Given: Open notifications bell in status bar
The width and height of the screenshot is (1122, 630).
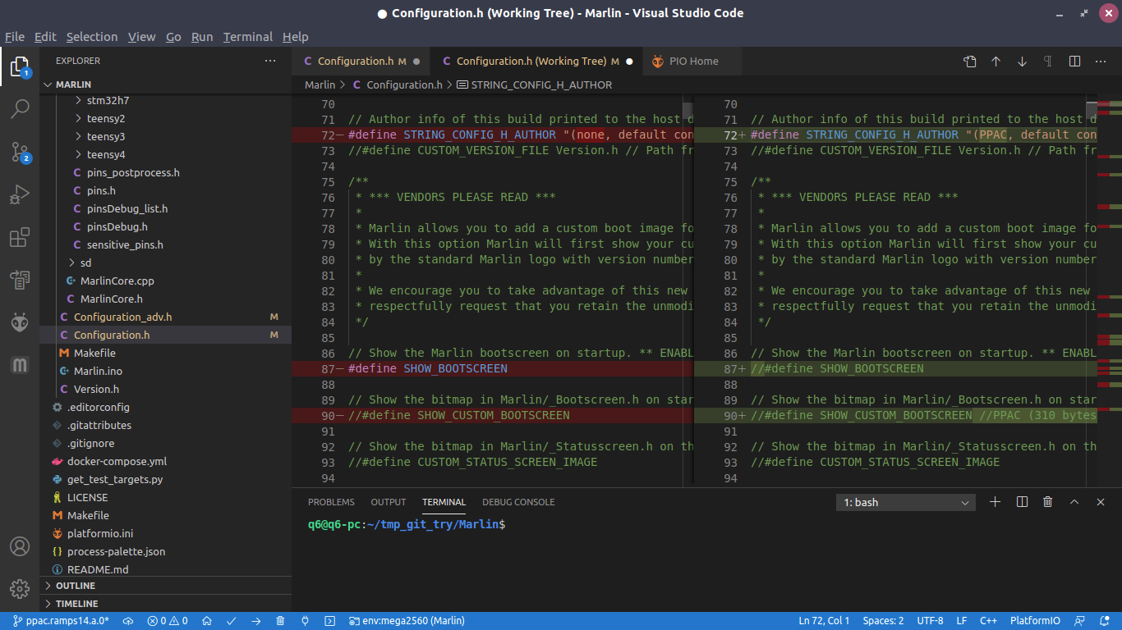Looking at the screenshot, I should tap(1105, 621).
